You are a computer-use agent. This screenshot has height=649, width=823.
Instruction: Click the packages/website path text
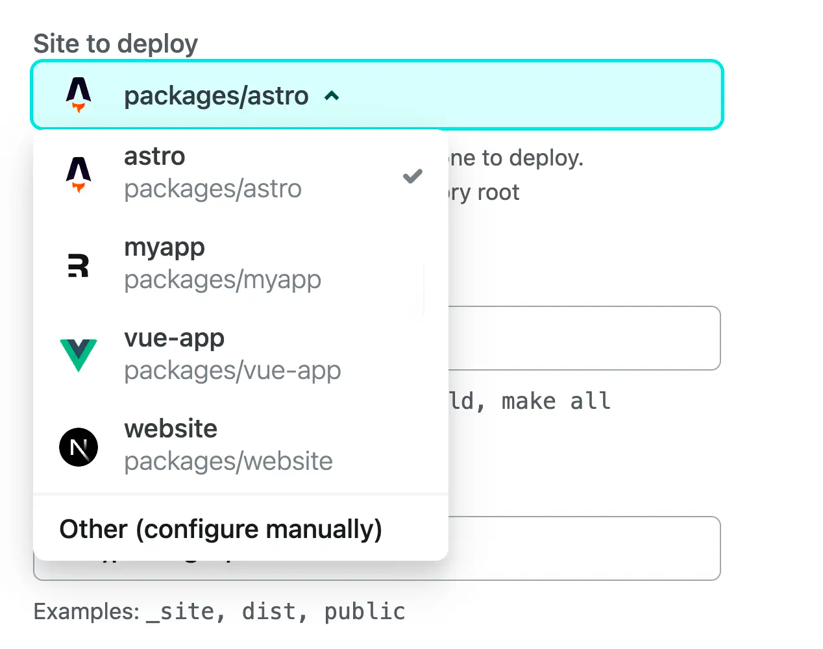(x=228, y=461)
